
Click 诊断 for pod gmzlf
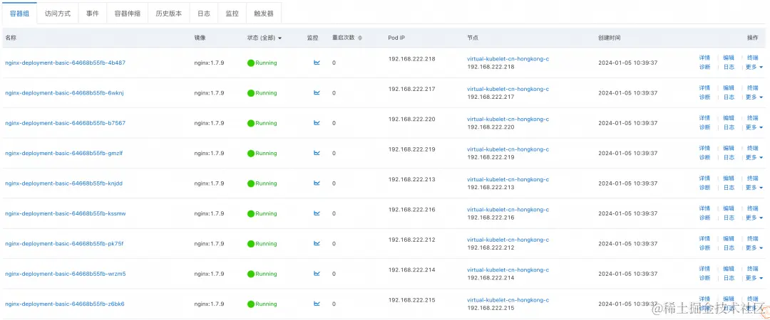[704, 157]
